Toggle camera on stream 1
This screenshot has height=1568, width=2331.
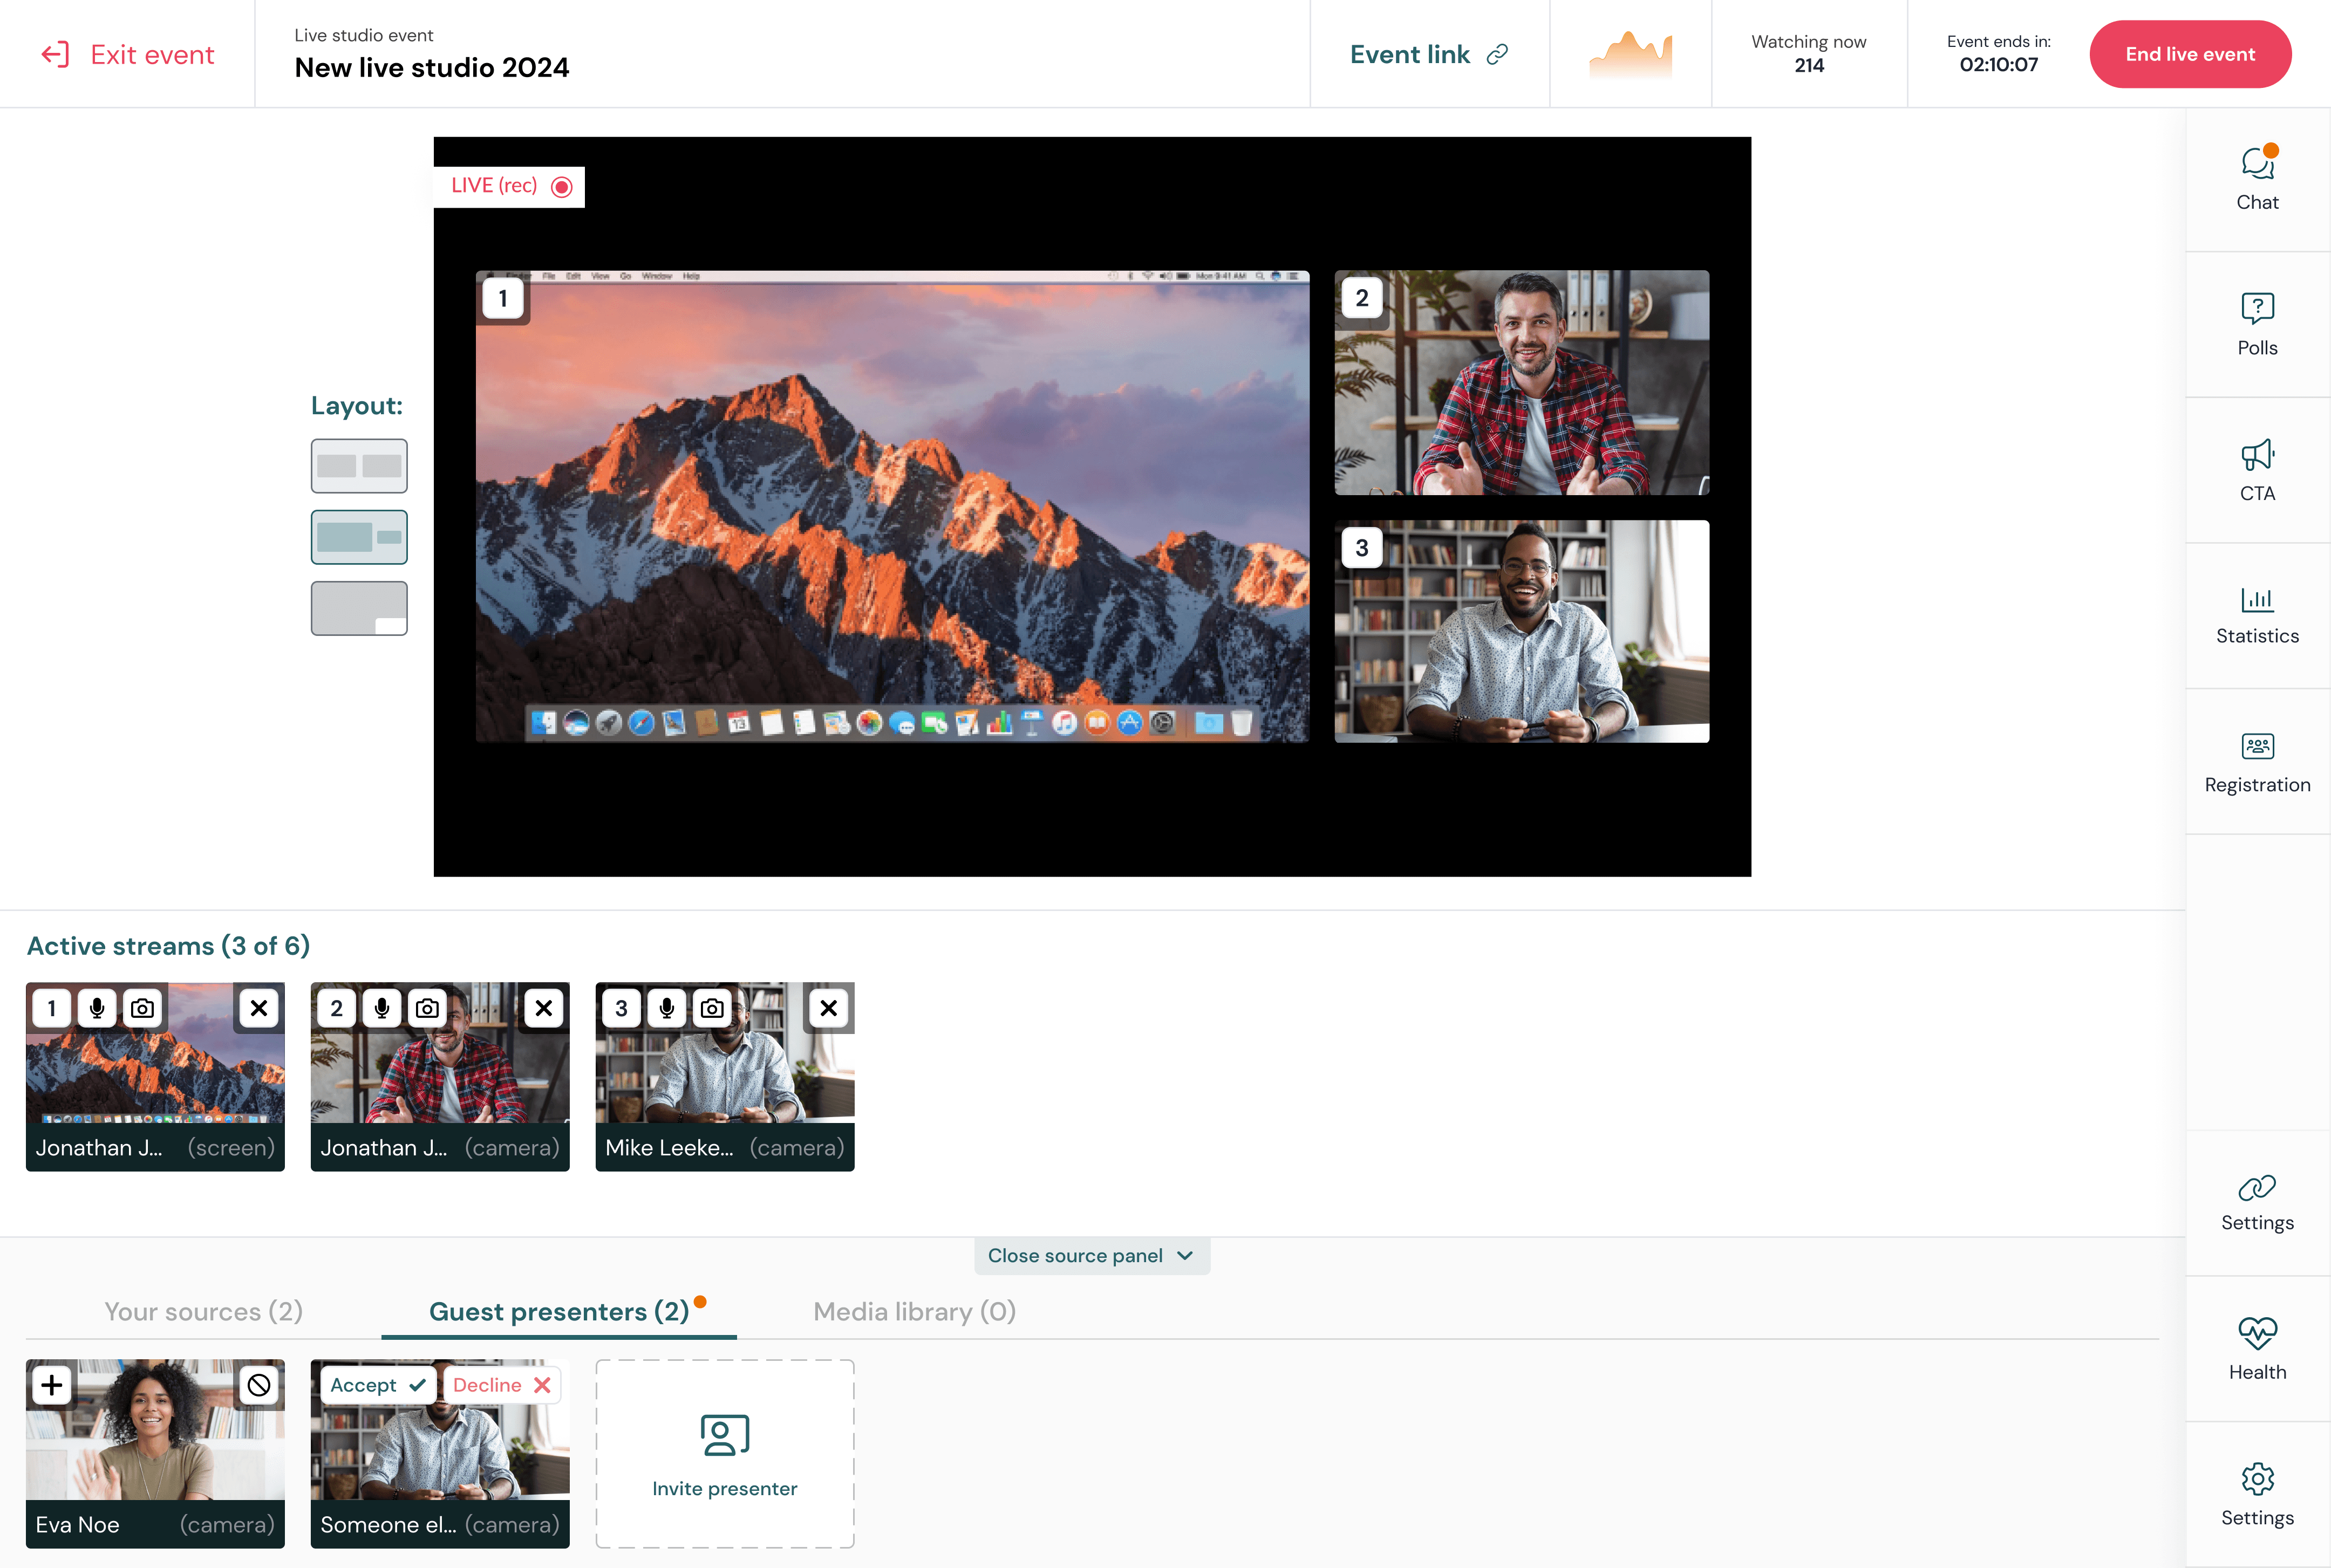pyautogui.click(x=143, y=1008)
